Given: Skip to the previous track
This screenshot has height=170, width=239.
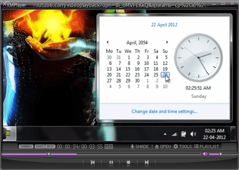Looking at the screenshot, I should point(93,162).
